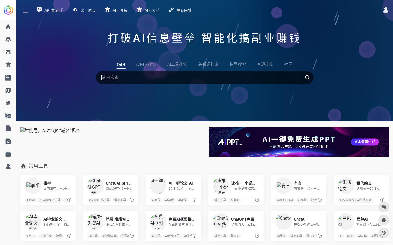The width and height of the screenshot is (393, 245).
Task: Expand arrow on the ChatGPT免费 tool card
Action: click(x=257, y=236)
